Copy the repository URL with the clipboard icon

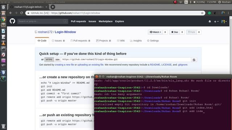pos(194,60)
